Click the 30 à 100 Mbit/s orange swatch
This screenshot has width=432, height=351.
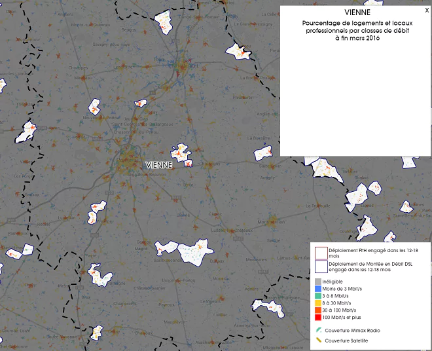coord(318,310)
